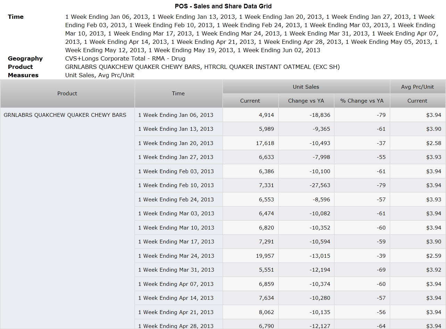Click unit sales value 5,551

tap(266, 270)
